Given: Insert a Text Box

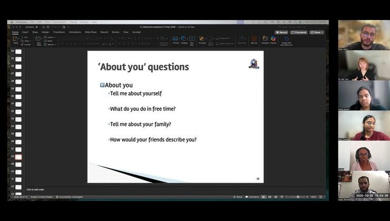Looking at the screenshot, I should point(192,41).
